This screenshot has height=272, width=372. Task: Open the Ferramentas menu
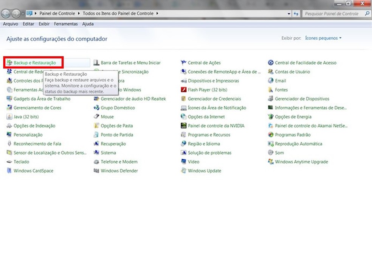pyautogui.click(x=66, y=24)
